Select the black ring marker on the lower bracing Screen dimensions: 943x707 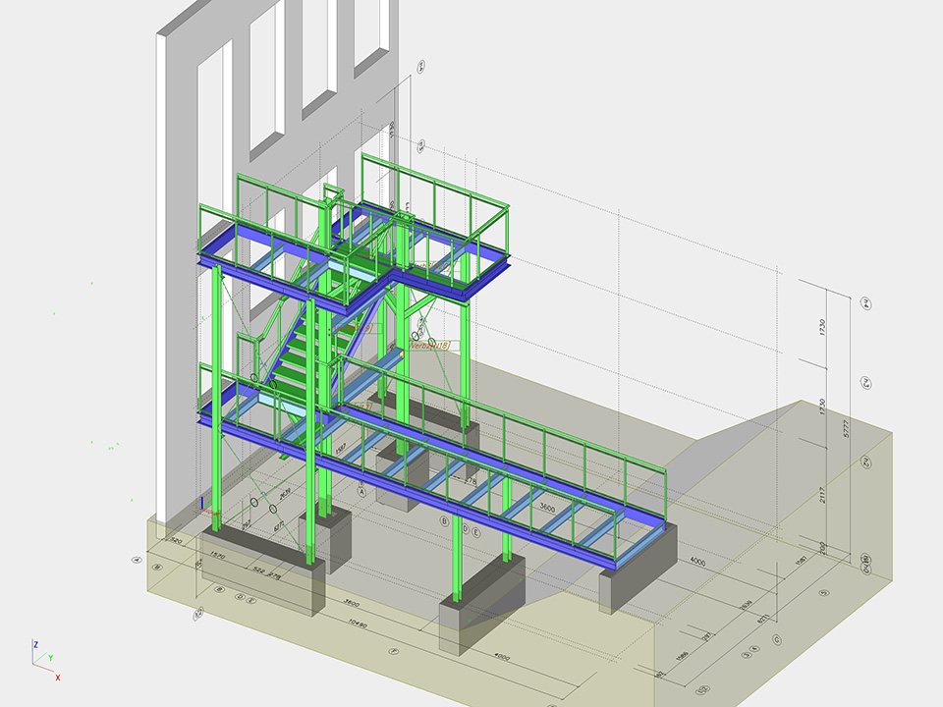253,502
